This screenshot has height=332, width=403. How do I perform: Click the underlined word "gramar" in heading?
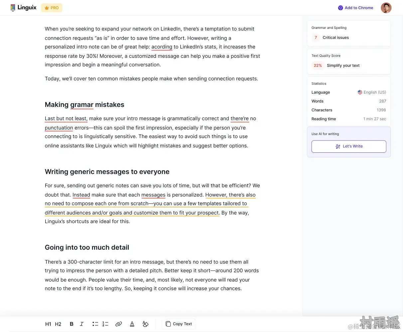point(82,105)
